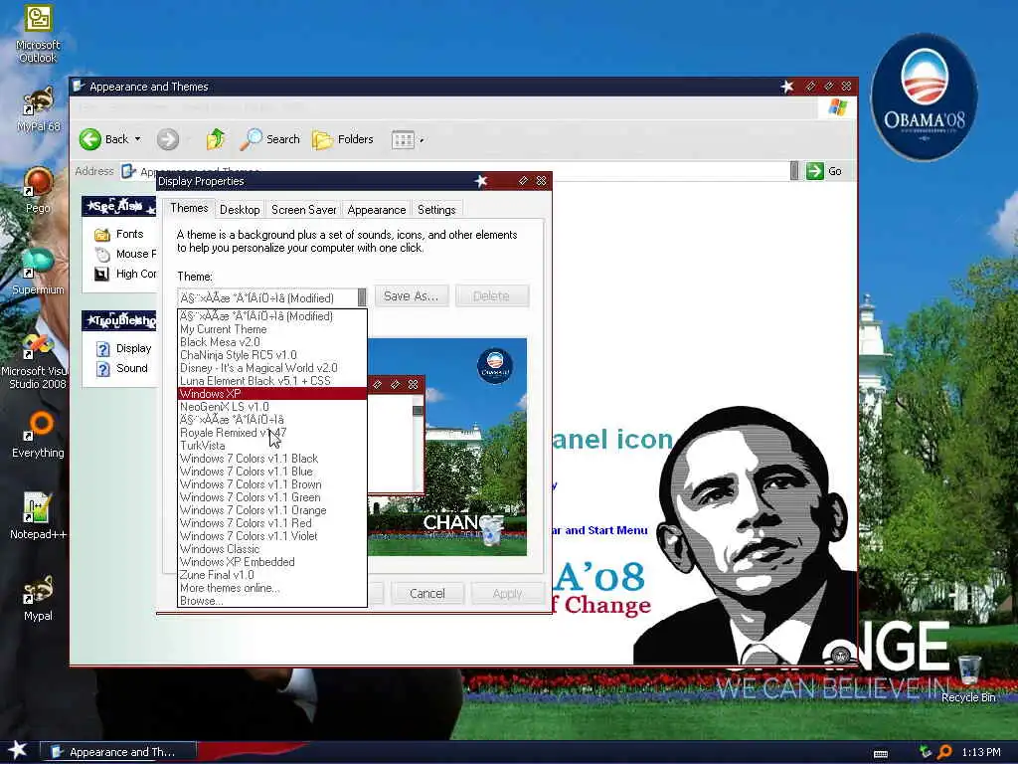Select Black Mesa v2.0 theme
Screen dimensions: 1018x764
[272, 342]
